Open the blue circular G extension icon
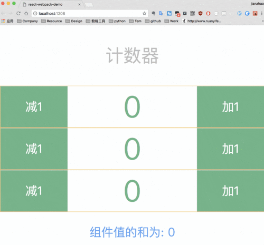 [x=247, y=13]
